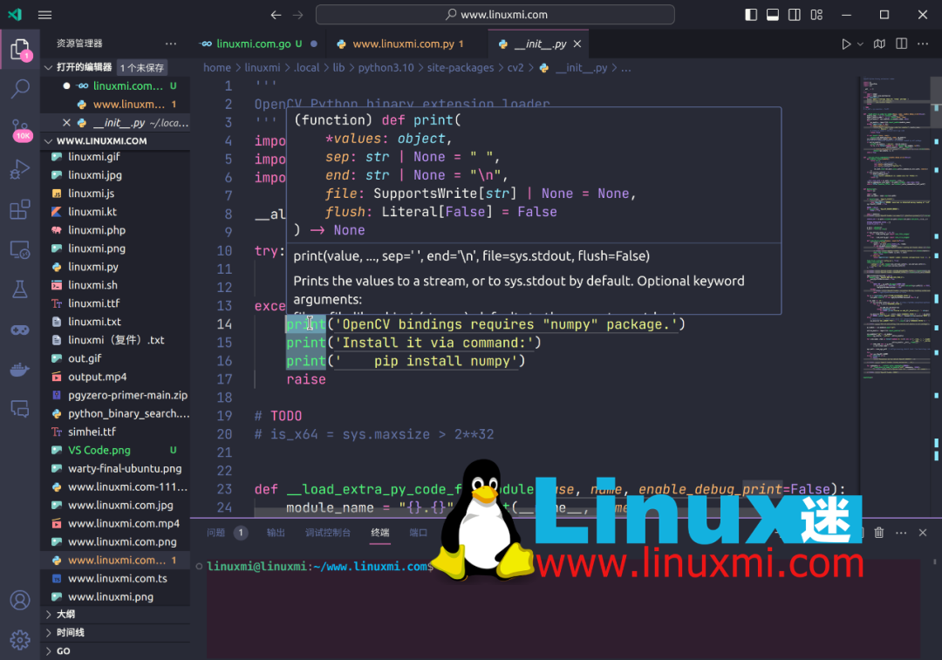Open the Explorer view in activity bar
942x660 pixels.
click(20, 49)
